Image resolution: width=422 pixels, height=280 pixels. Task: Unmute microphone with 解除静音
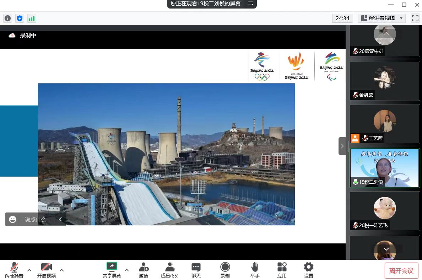14,270
